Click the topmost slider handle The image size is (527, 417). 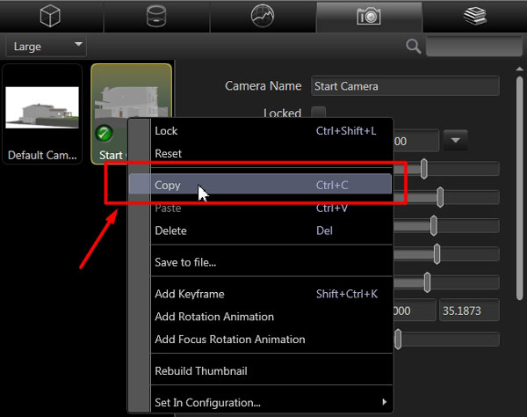[x=424, y=168]
